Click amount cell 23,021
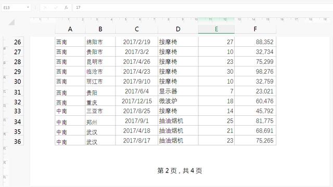Viewport: 333px width, 187px height. 255,91
